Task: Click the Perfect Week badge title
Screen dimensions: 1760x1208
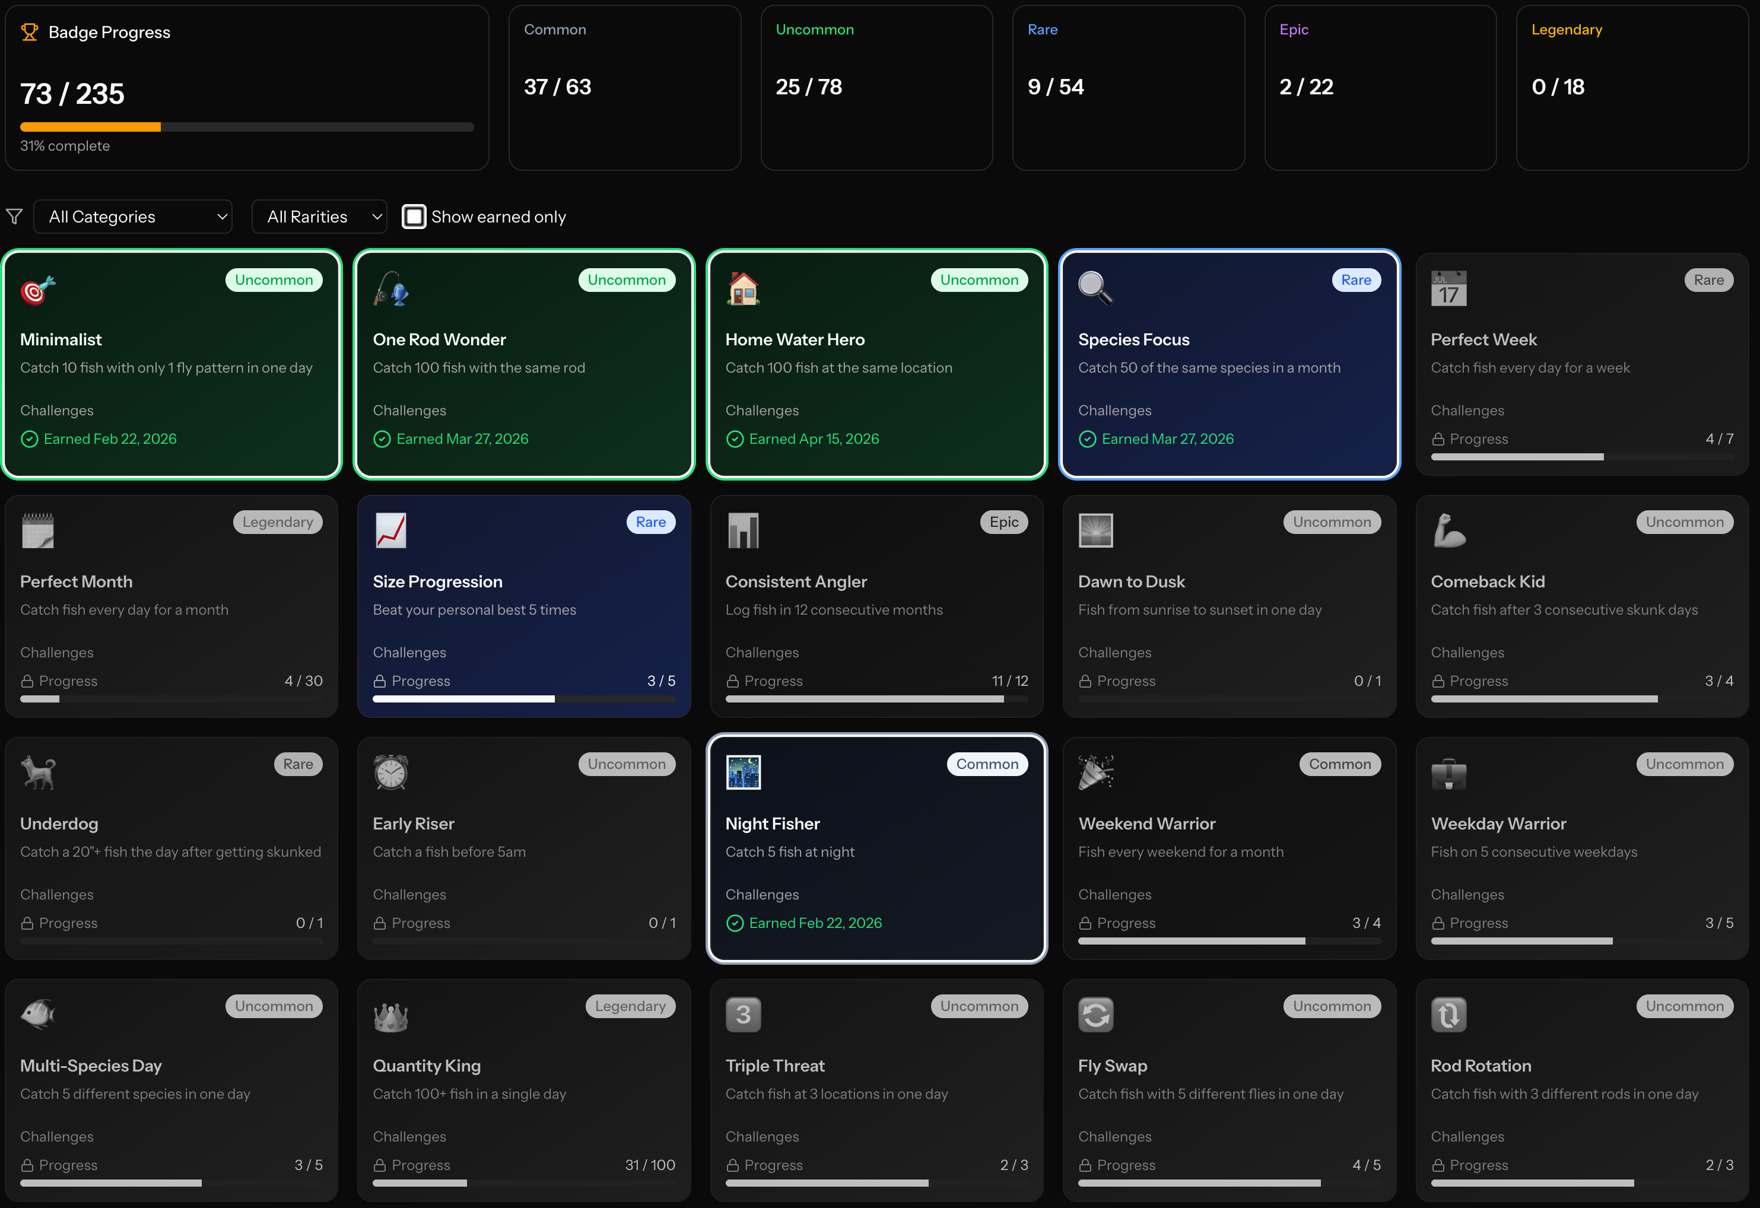Action: [1483, 339]
